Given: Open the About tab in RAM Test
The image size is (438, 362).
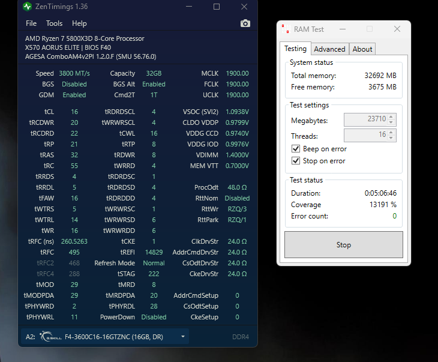Looking at the screenshot, I should (x=362, y=49).
